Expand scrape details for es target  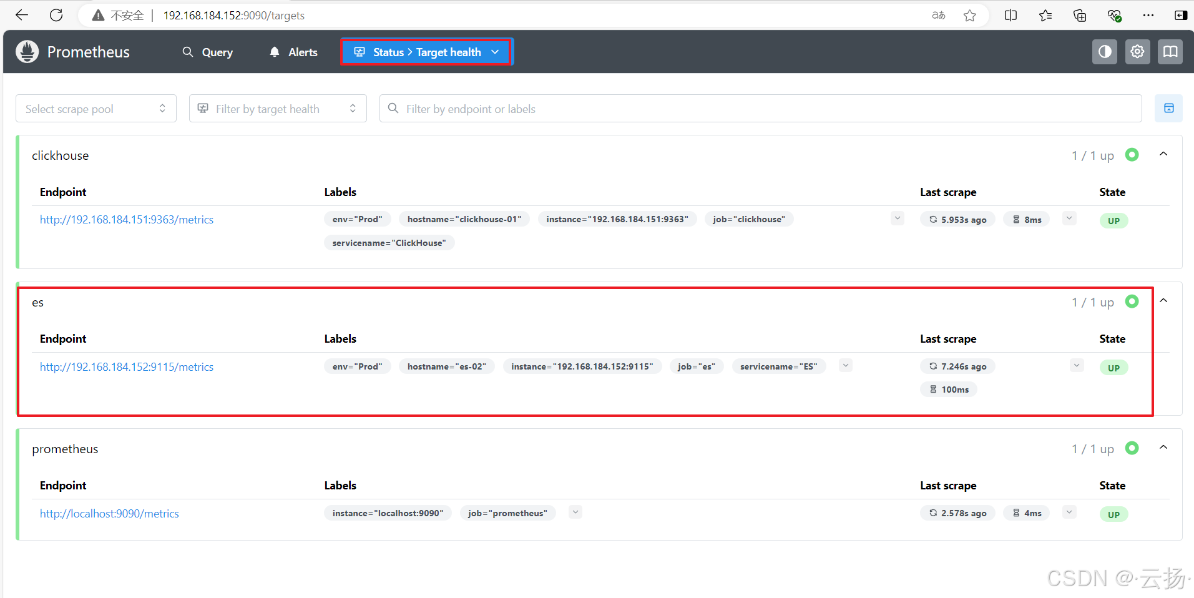point(1077,366)
